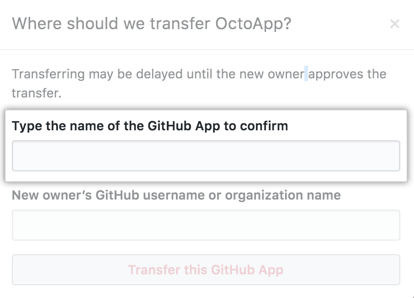Click the new owner's GitHub username label
The image size is (414, 298).
(176, 195)
